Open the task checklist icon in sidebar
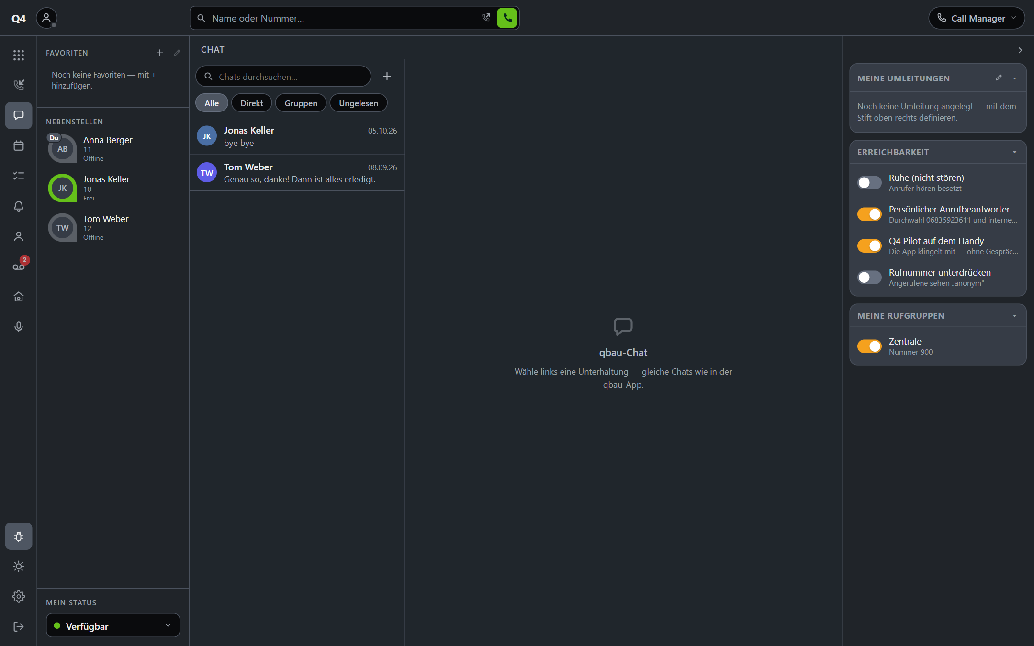Image resolution: width=1034 pixels, height=646 pixels. pos(19,176)
